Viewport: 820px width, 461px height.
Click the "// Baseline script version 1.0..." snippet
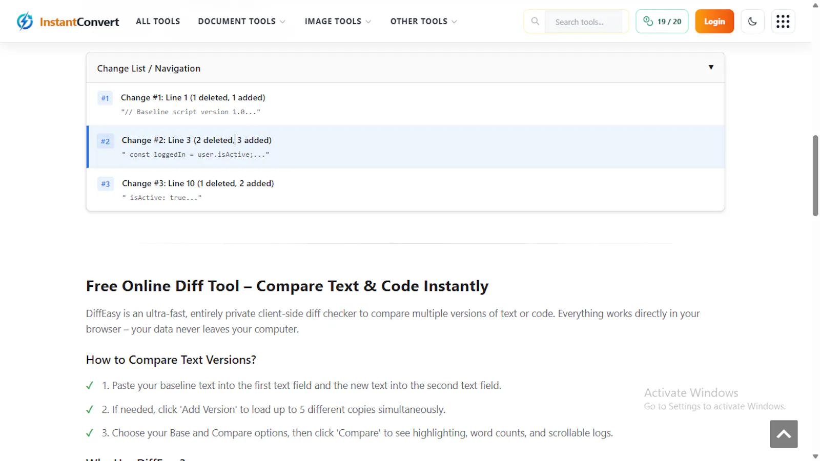coord(191,112)
